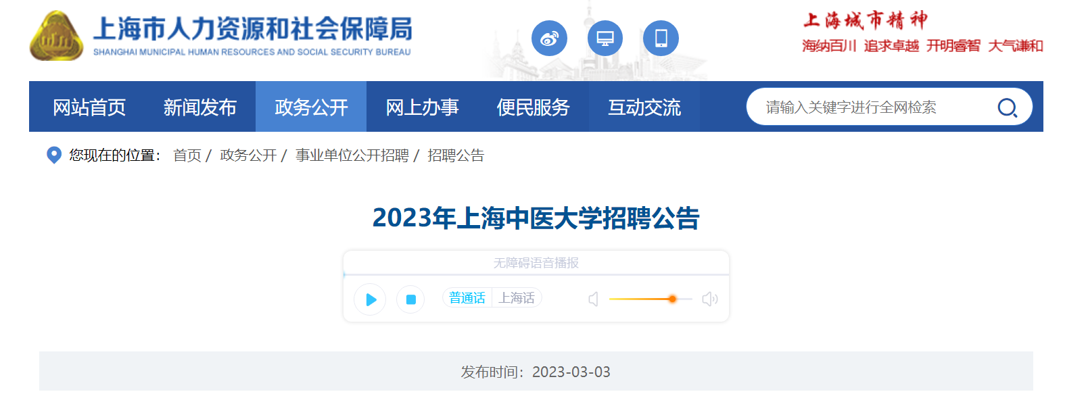Click the high-volume speaker icon
1086x394 pixels.
(709, 299)
